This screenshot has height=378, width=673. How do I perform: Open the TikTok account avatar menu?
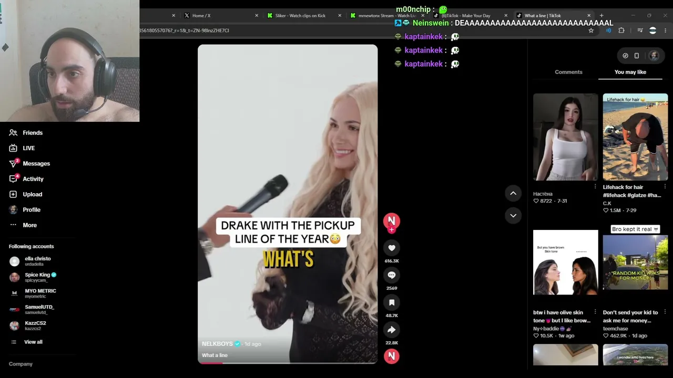coord(654,56)
